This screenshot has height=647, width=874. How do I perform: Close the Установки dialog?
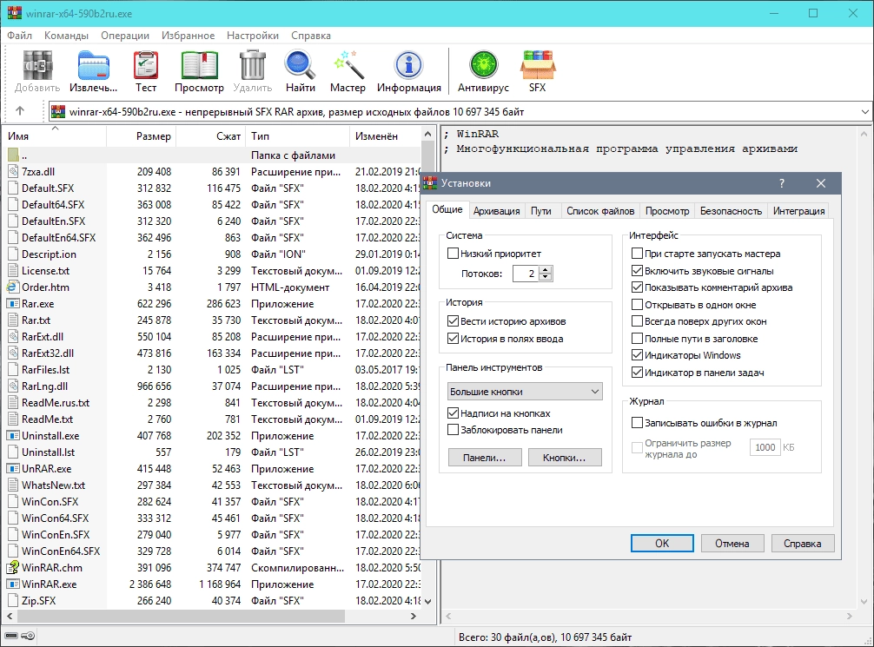[820, 183]
